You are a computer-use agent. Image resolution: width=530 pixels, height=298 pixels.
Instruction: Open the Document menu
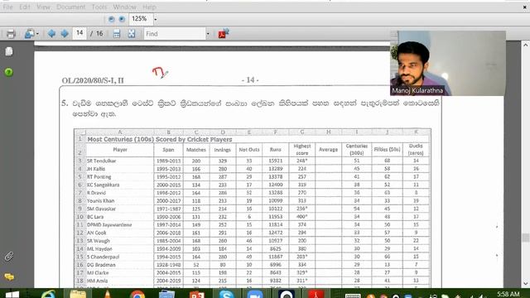tap(70, 7)
